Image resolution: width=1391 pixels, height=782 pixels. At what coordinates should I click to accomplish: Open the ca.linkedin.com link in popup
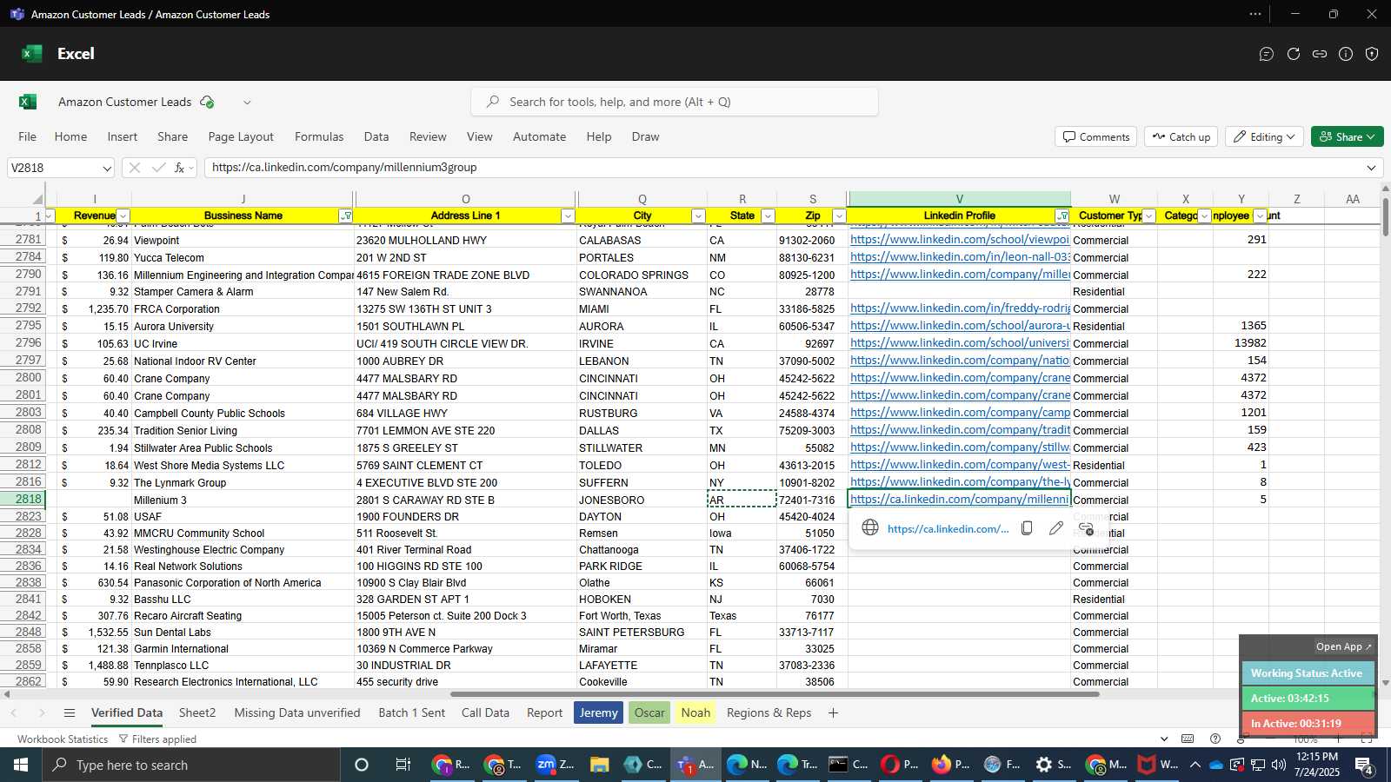pyautogui.click(x=948, y=528)
